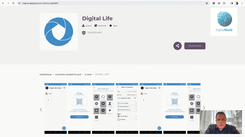This screenshot has height=137, width=245.
Task: Show previous screenshots with left chevron
Action: (x=41, y=109)
